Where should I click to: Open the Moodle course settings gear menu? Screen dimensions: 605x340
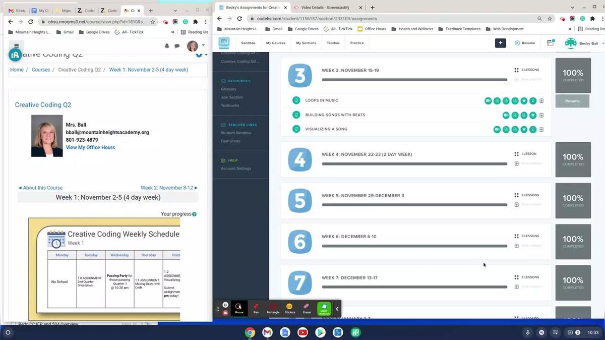(x=200, y=54)
